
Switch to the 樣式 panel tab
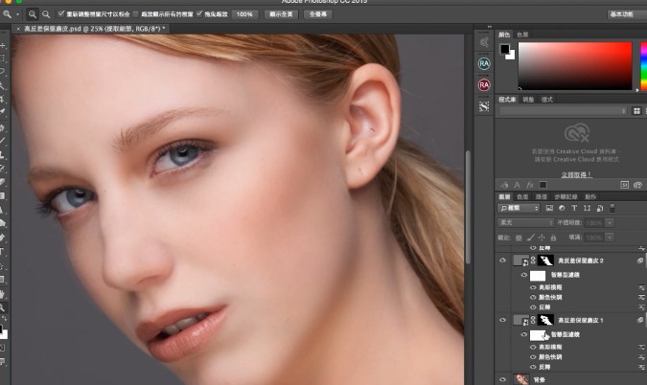pos(546,100)
